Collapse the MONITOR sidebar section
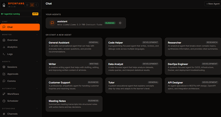 click(37, 35)
